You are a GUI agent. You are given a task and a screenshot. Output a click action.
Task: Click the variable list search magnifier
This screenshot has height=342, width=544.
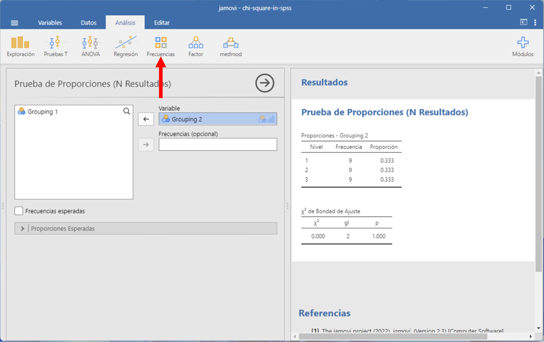point(126,111)
